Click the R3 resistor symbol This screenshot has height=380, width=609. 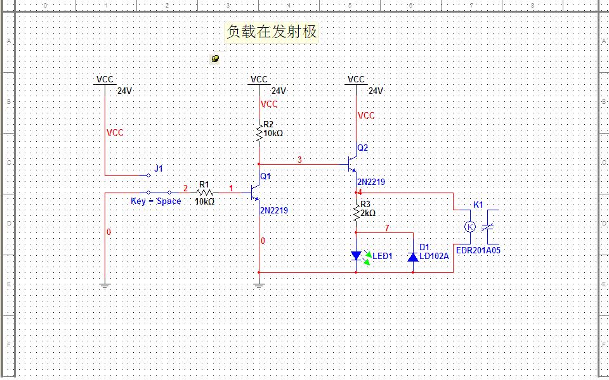(357, 213)
